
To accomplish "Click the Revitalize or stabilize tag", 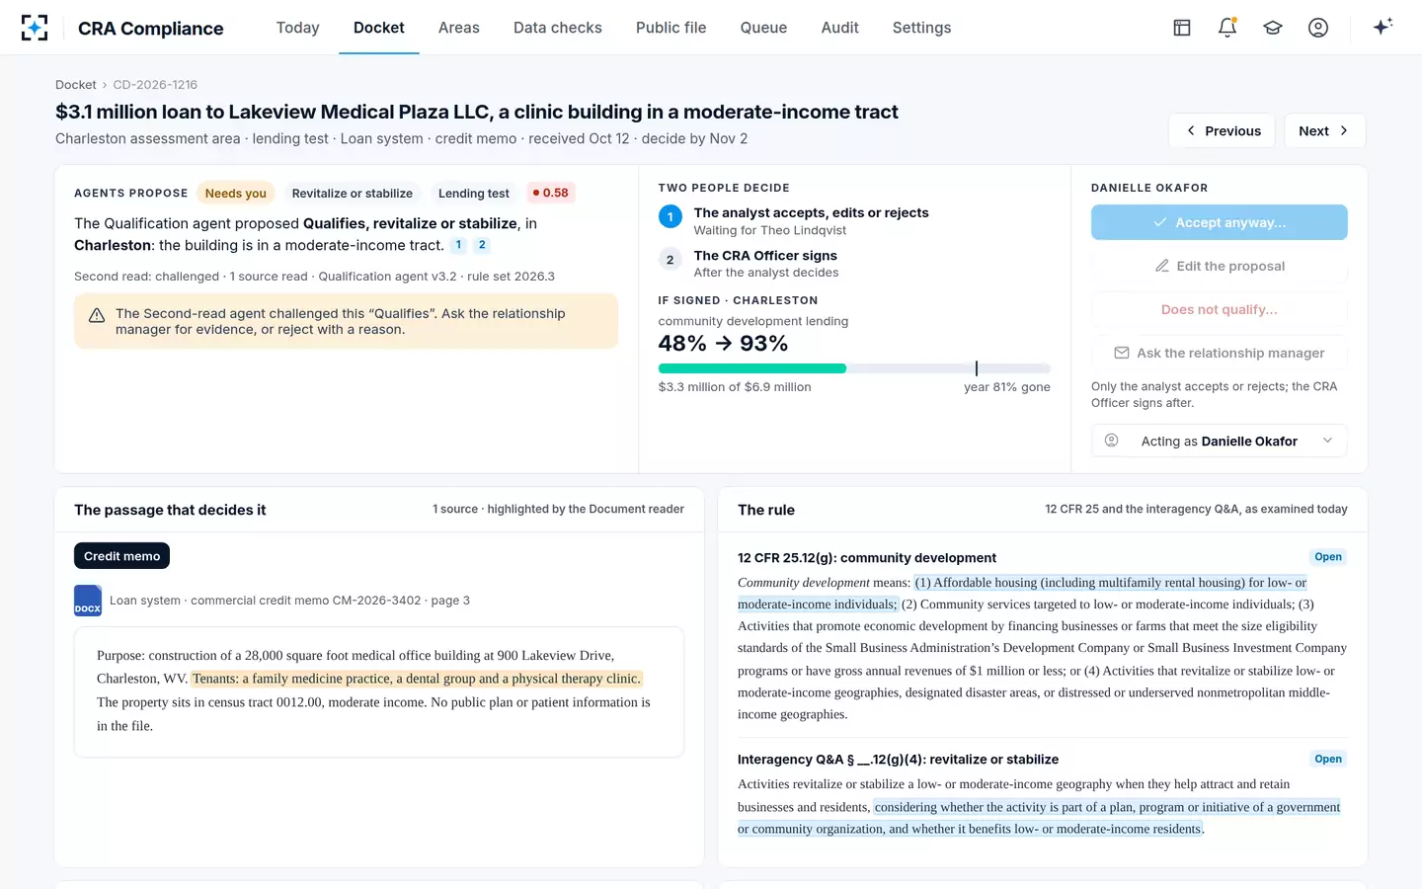I will (x=353, y=193).
